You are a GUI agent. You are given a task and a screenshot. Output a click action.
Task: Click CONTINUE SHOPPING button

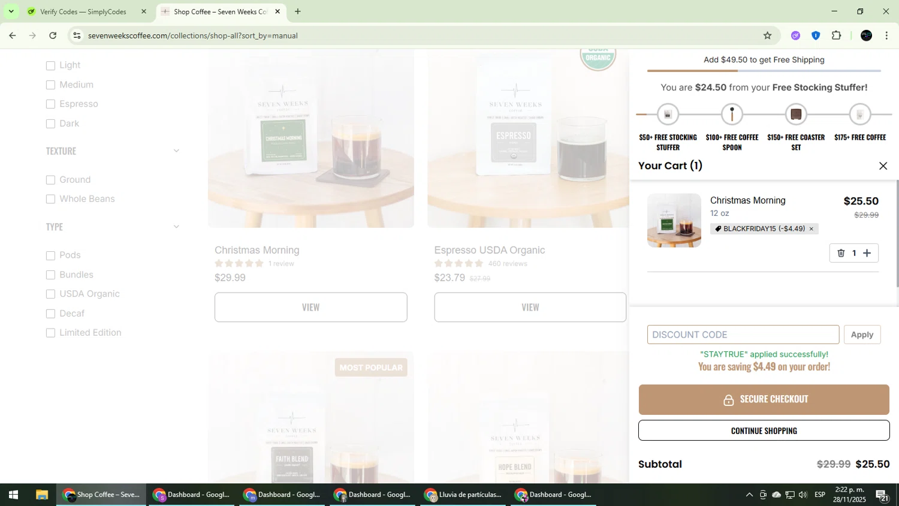click(x=764, y=430)
